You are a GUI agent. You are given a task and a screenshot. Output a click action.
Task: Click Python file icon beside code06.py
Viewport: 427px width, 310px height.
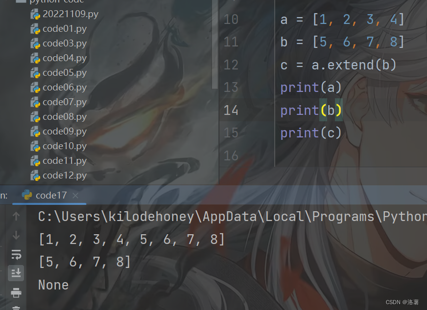tap(35, 88)
